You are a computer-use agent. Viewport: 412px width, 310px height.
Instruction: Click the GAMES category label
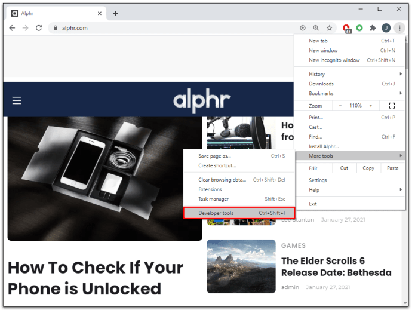[293, 245]
